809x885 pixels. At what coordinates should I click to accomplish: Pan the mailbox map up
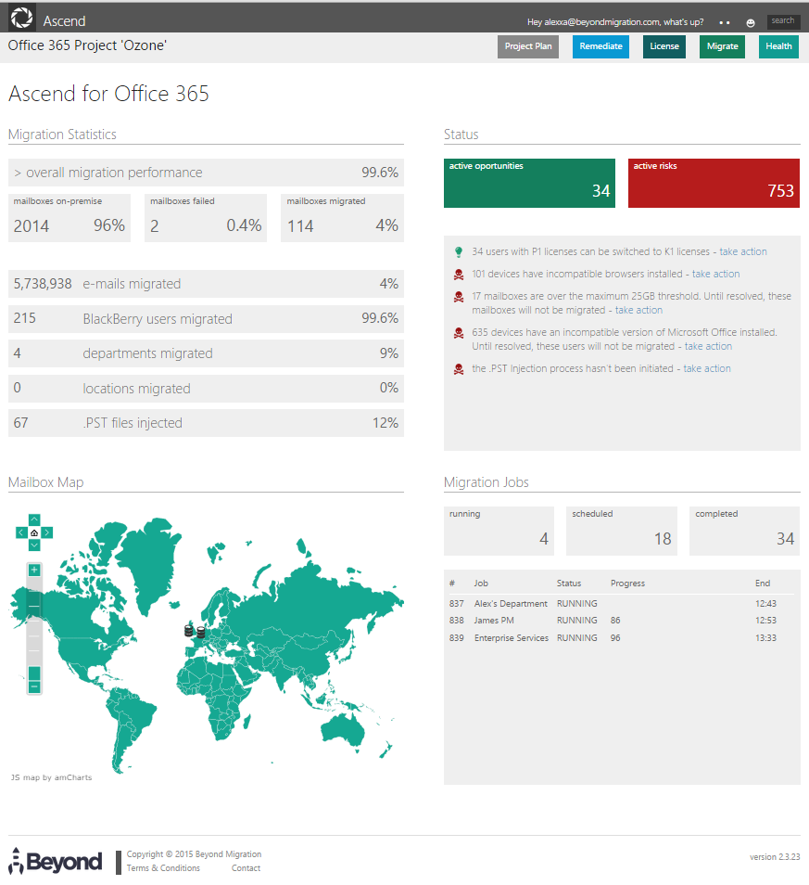(34, 519)
